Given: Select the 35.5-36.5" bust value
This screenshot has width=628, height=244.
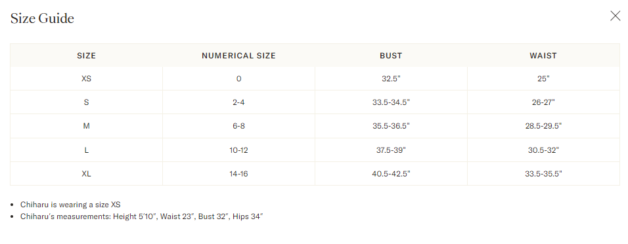Looking at the screenshot, I should (391, 126).
